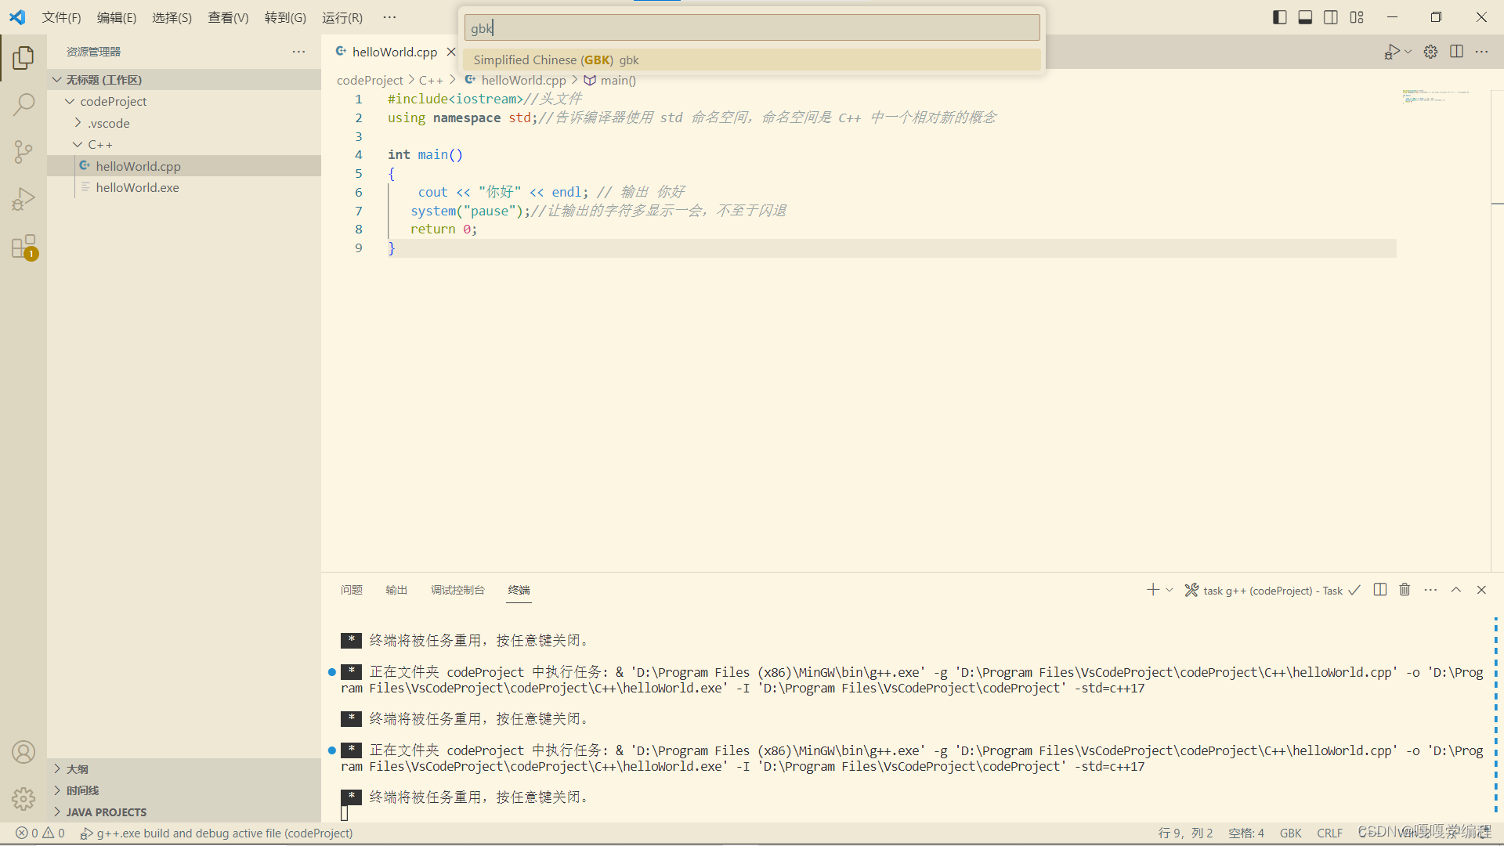
Task: Click C++ in the breadcrumb
Action: coord(431,80)
